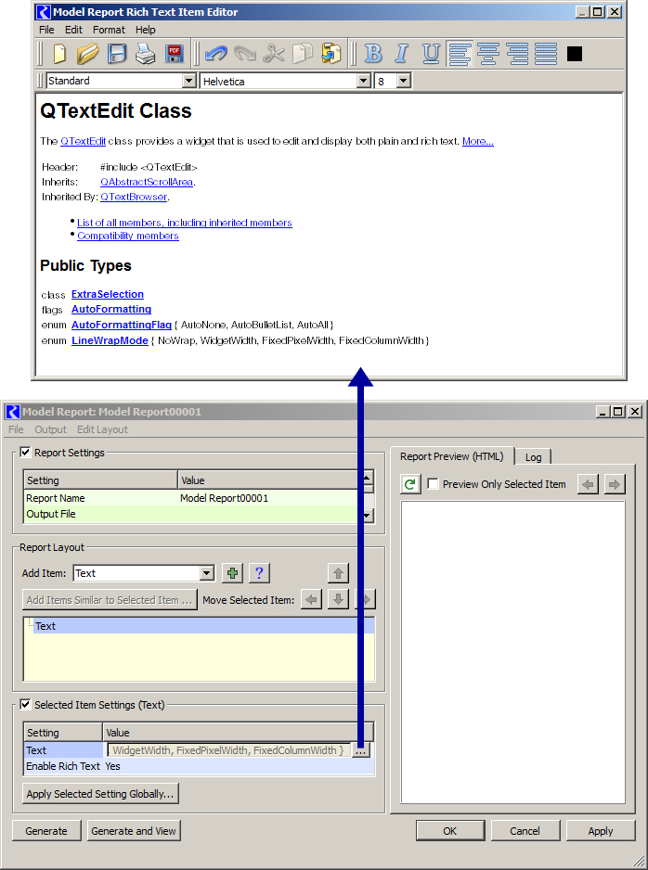Move selected item up with arrow button

(338, 573)
